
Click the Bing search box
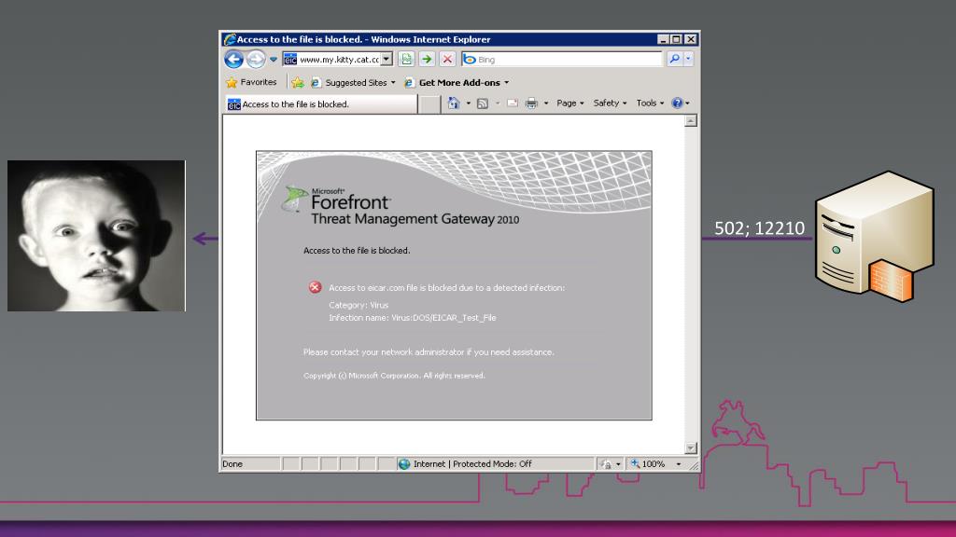coord(561,59)
